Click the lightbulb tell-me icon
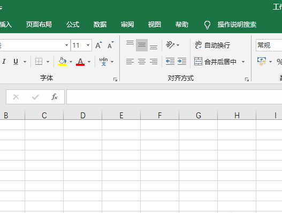Viewport: 282px width, 213px height. 207,25
